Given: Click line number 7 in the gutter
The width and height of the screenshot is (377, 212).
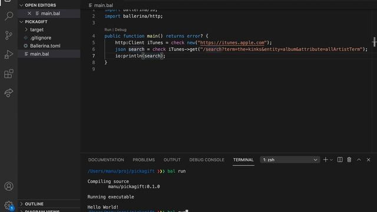Looking at the screenshot, I should [x=94, y=56].
